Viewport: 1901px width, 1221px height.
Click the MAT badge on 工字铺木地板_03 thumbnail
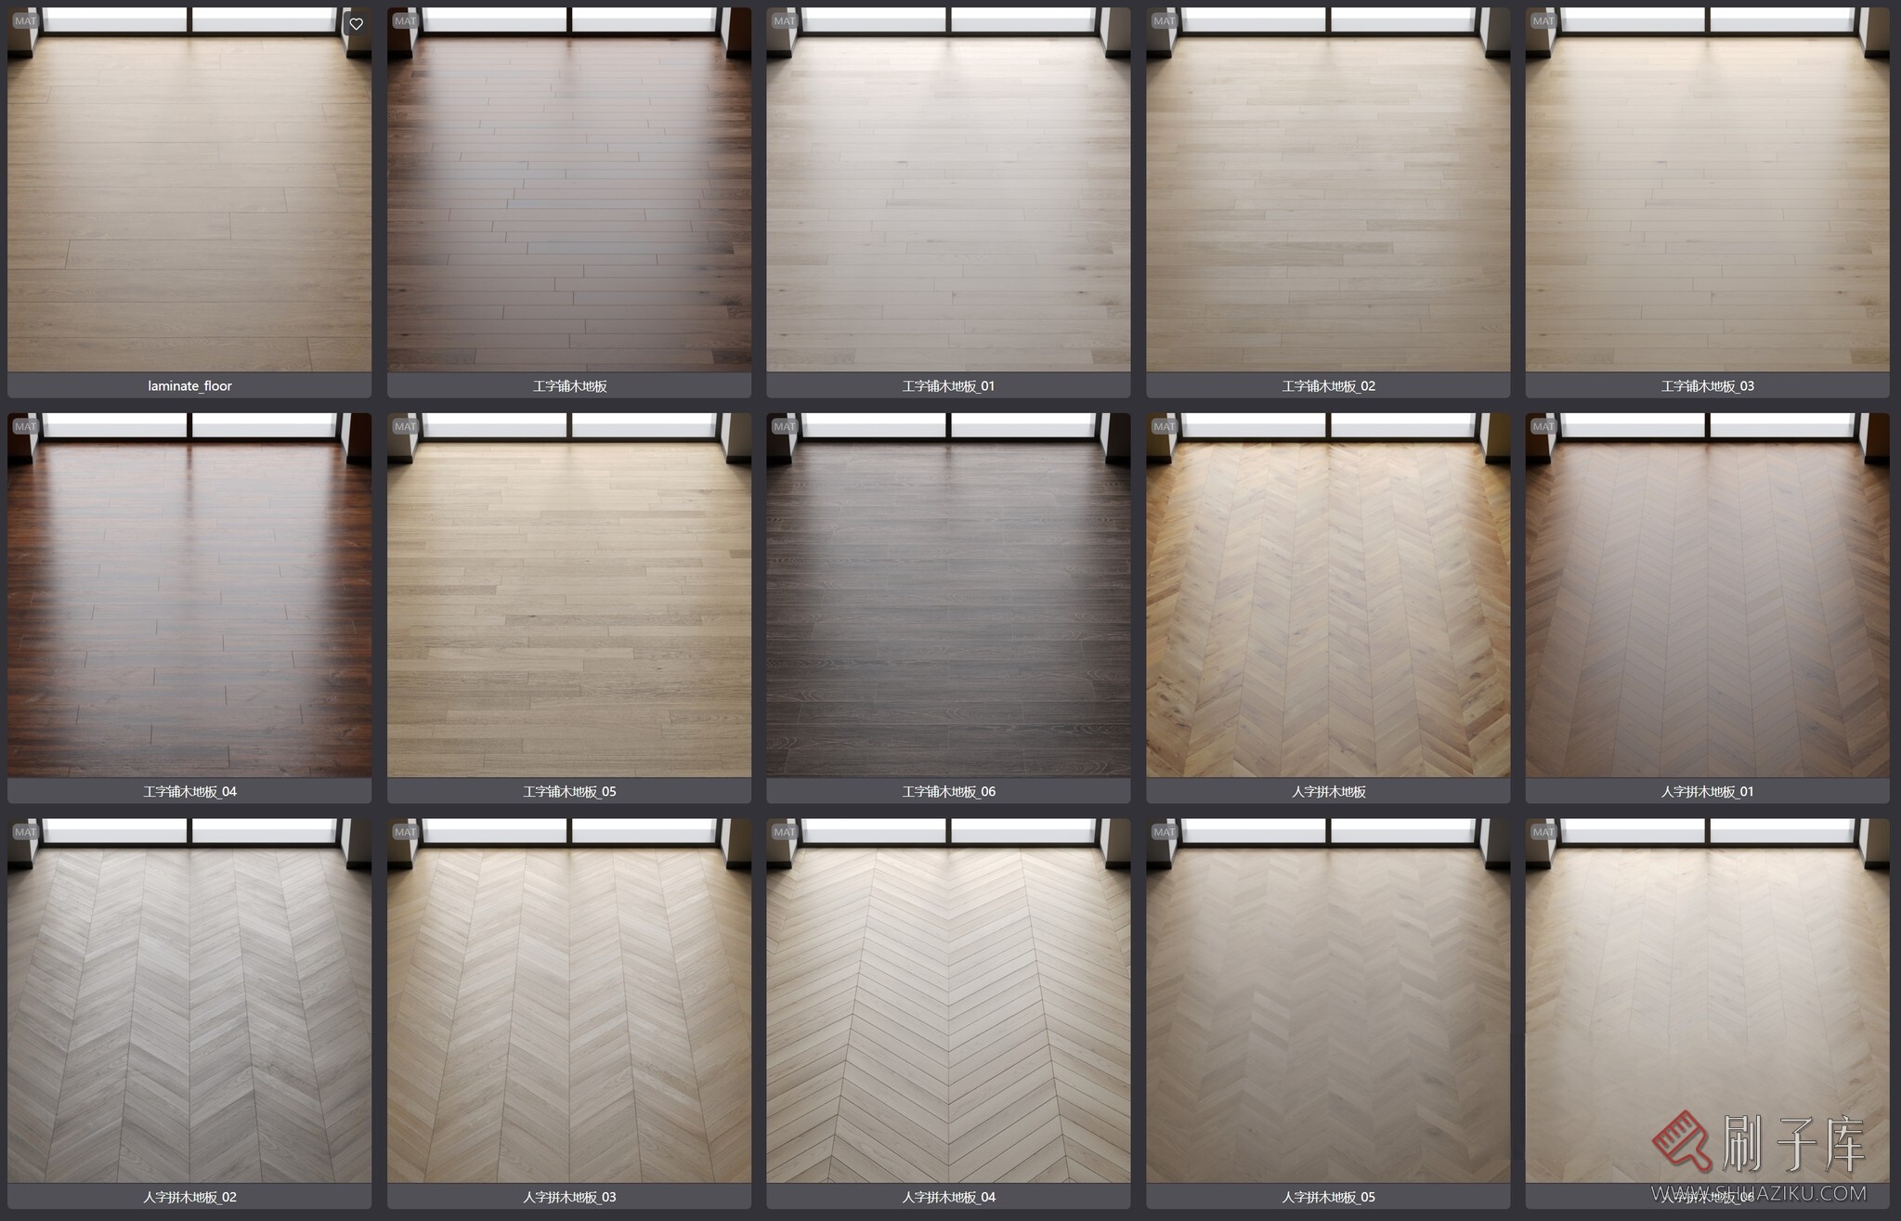pos(1543,20)
